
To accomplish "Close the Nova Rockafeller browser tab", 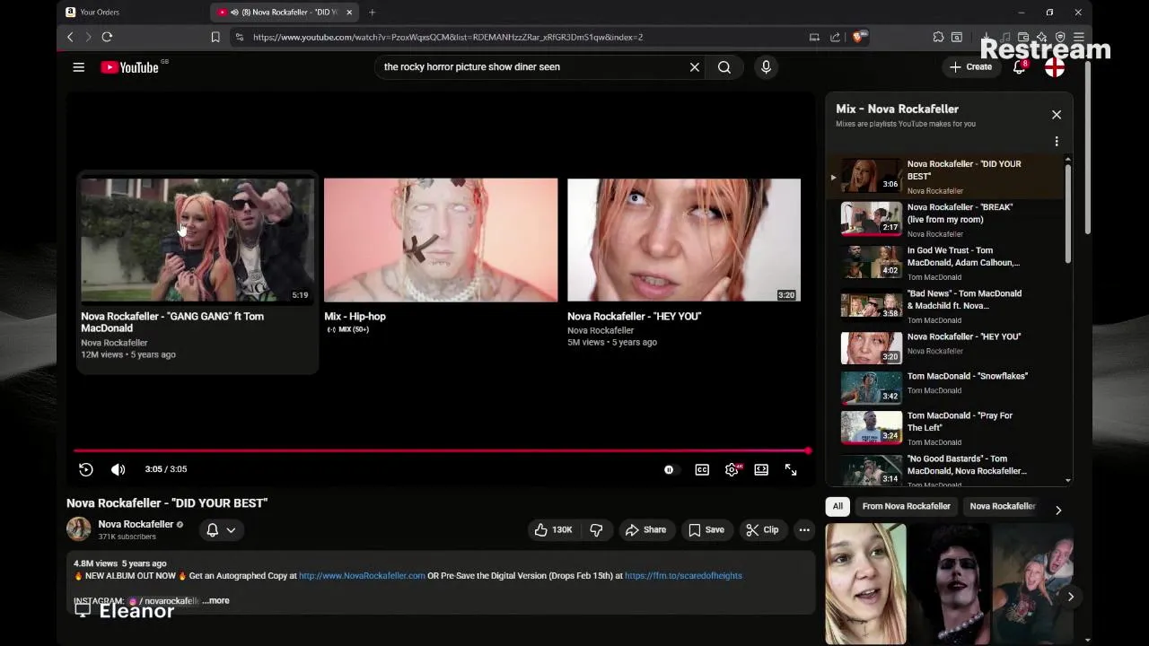I will [x=349, y=13].
